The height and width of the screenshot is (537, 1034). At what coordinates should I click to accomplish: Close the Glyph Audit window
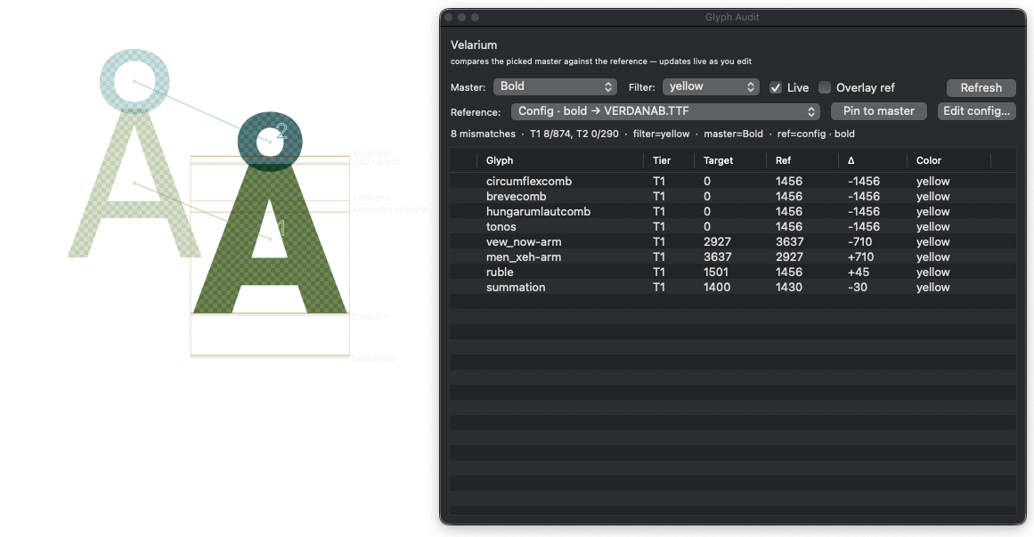(x=448, y=17)
